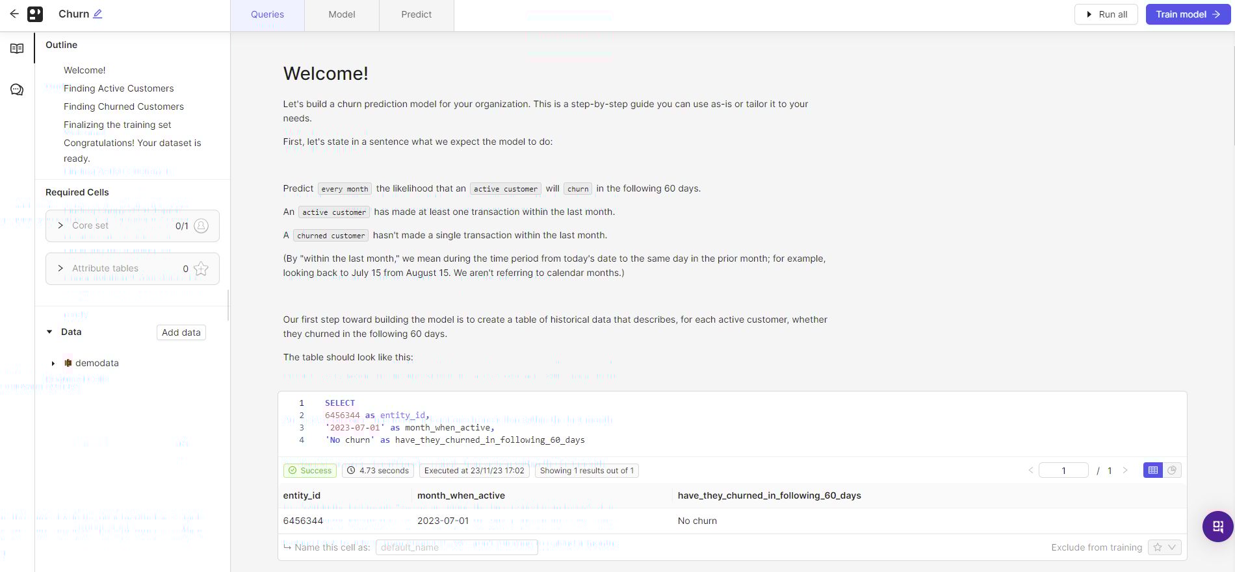This screenshot has width=1235, height=572.
Task: Switch results to table view
Action: 1153,470
